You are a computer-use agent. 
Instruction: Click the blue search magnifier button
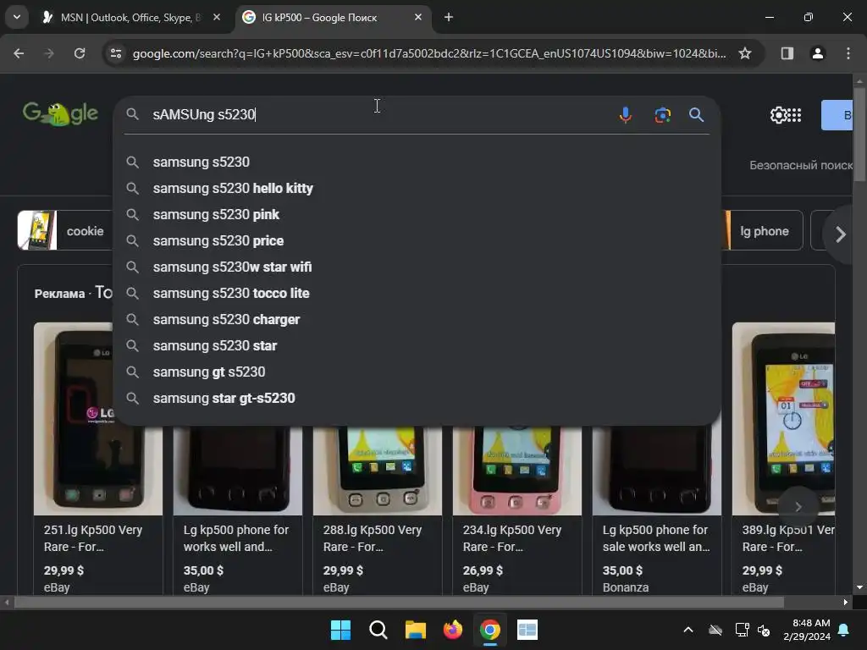pyautogui.click(x=696, y=115)
